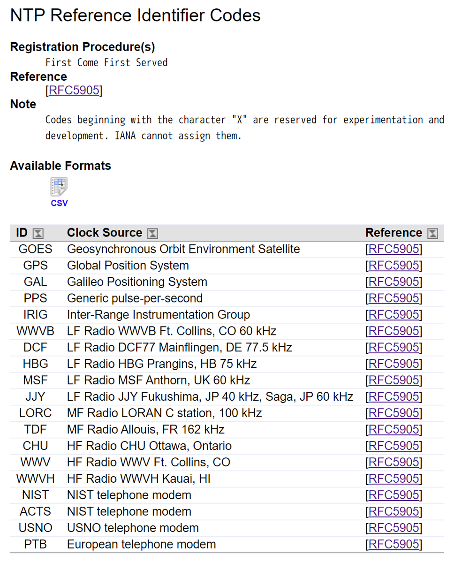Open RFC5905 link on the GAL row
The image size is (454, 563).
pyautogui.click(x=393, y=282)
